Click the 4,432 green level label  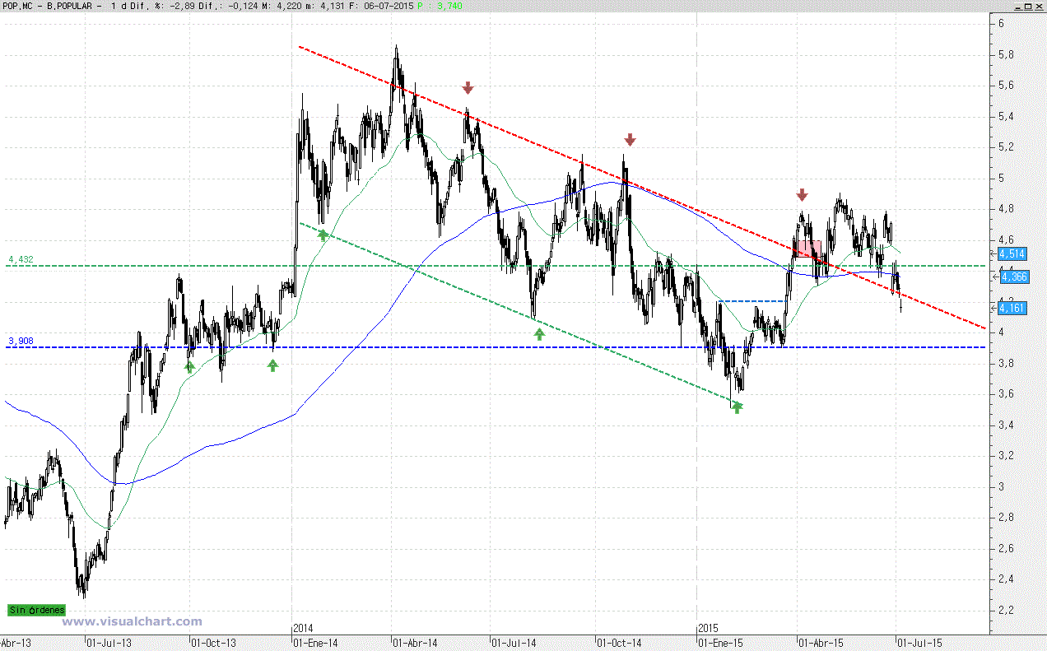click(21, 259)
